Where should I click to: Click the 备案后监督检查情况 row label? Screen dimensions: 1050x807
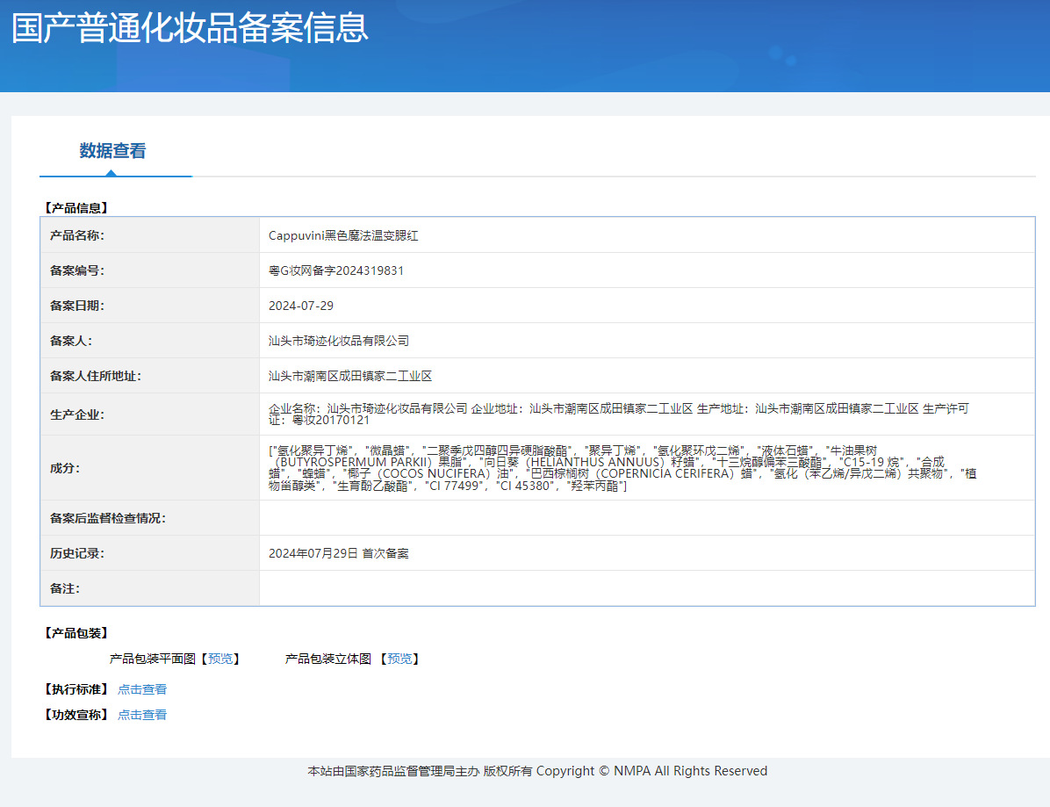(x=107, y=518)
